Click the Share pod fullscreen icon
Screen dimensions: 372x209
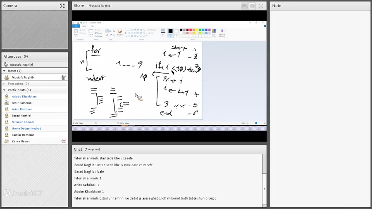click(x=261, y=6)
